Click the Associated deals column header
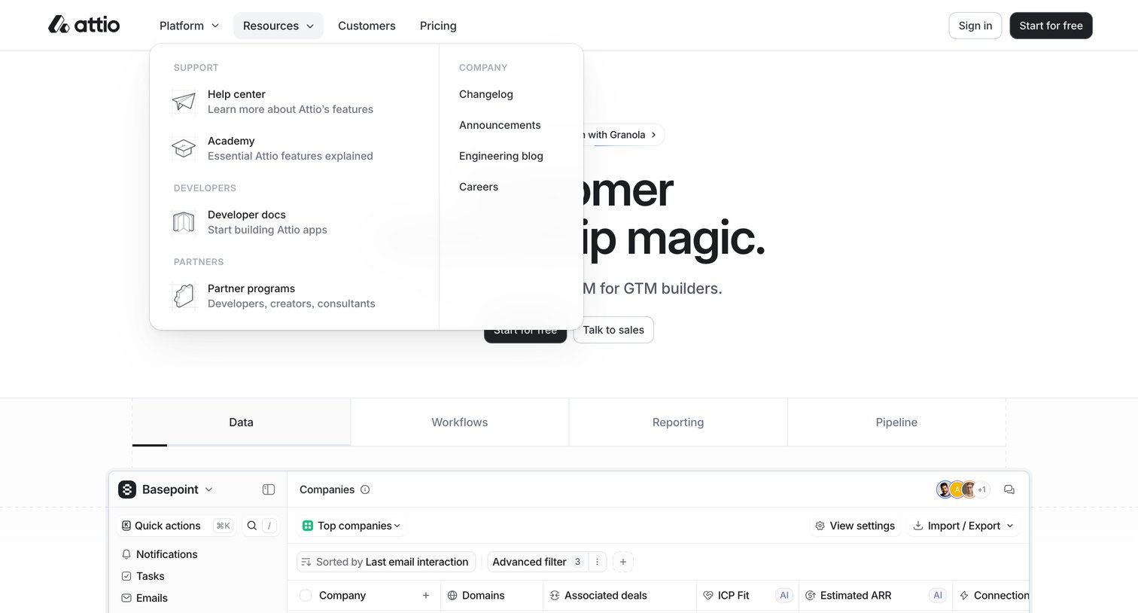 (619, 595)
